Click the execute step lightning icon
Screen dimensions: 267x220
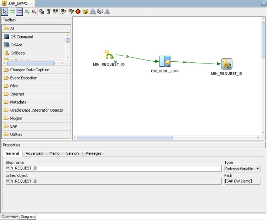(x=71, y=12)
